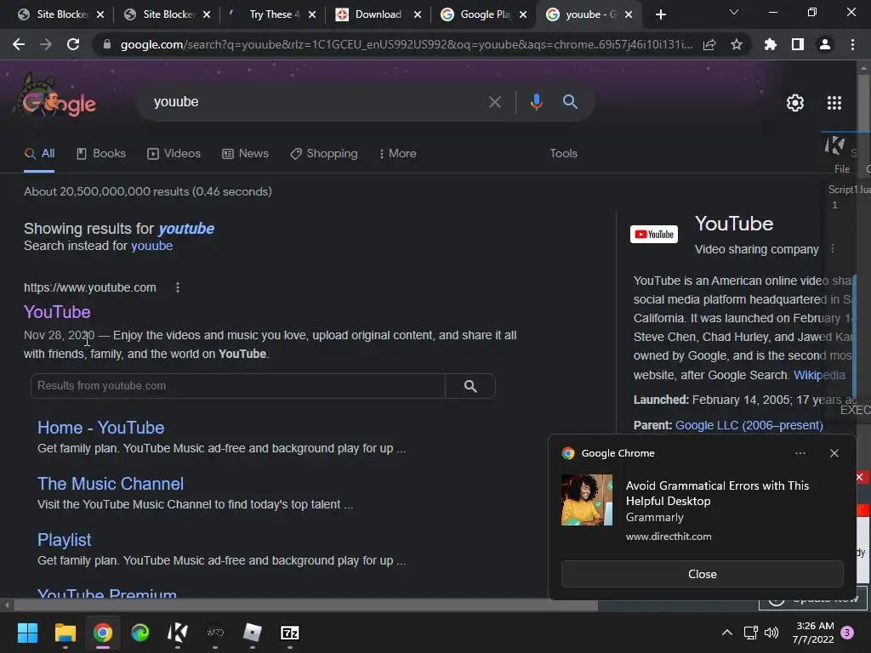Open knowledge panel more options
The image size is (871, 653).
click(832, 249)
